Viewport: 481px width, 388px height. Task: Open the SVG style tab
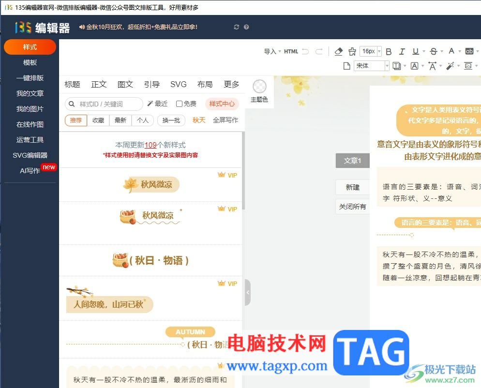[178, 84]
